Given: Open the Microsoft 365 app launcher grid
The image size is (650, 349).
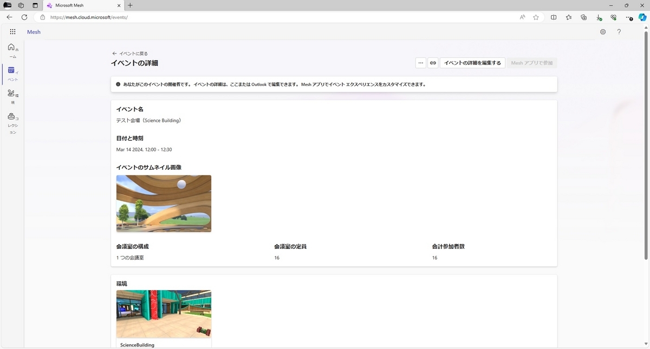Looking at the screenshot, I should click(12, 32).
